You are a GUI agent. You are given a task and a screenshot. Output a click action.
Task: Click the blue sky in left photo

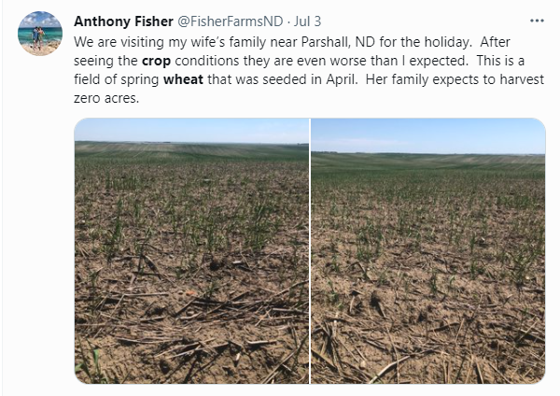[191, 130]
